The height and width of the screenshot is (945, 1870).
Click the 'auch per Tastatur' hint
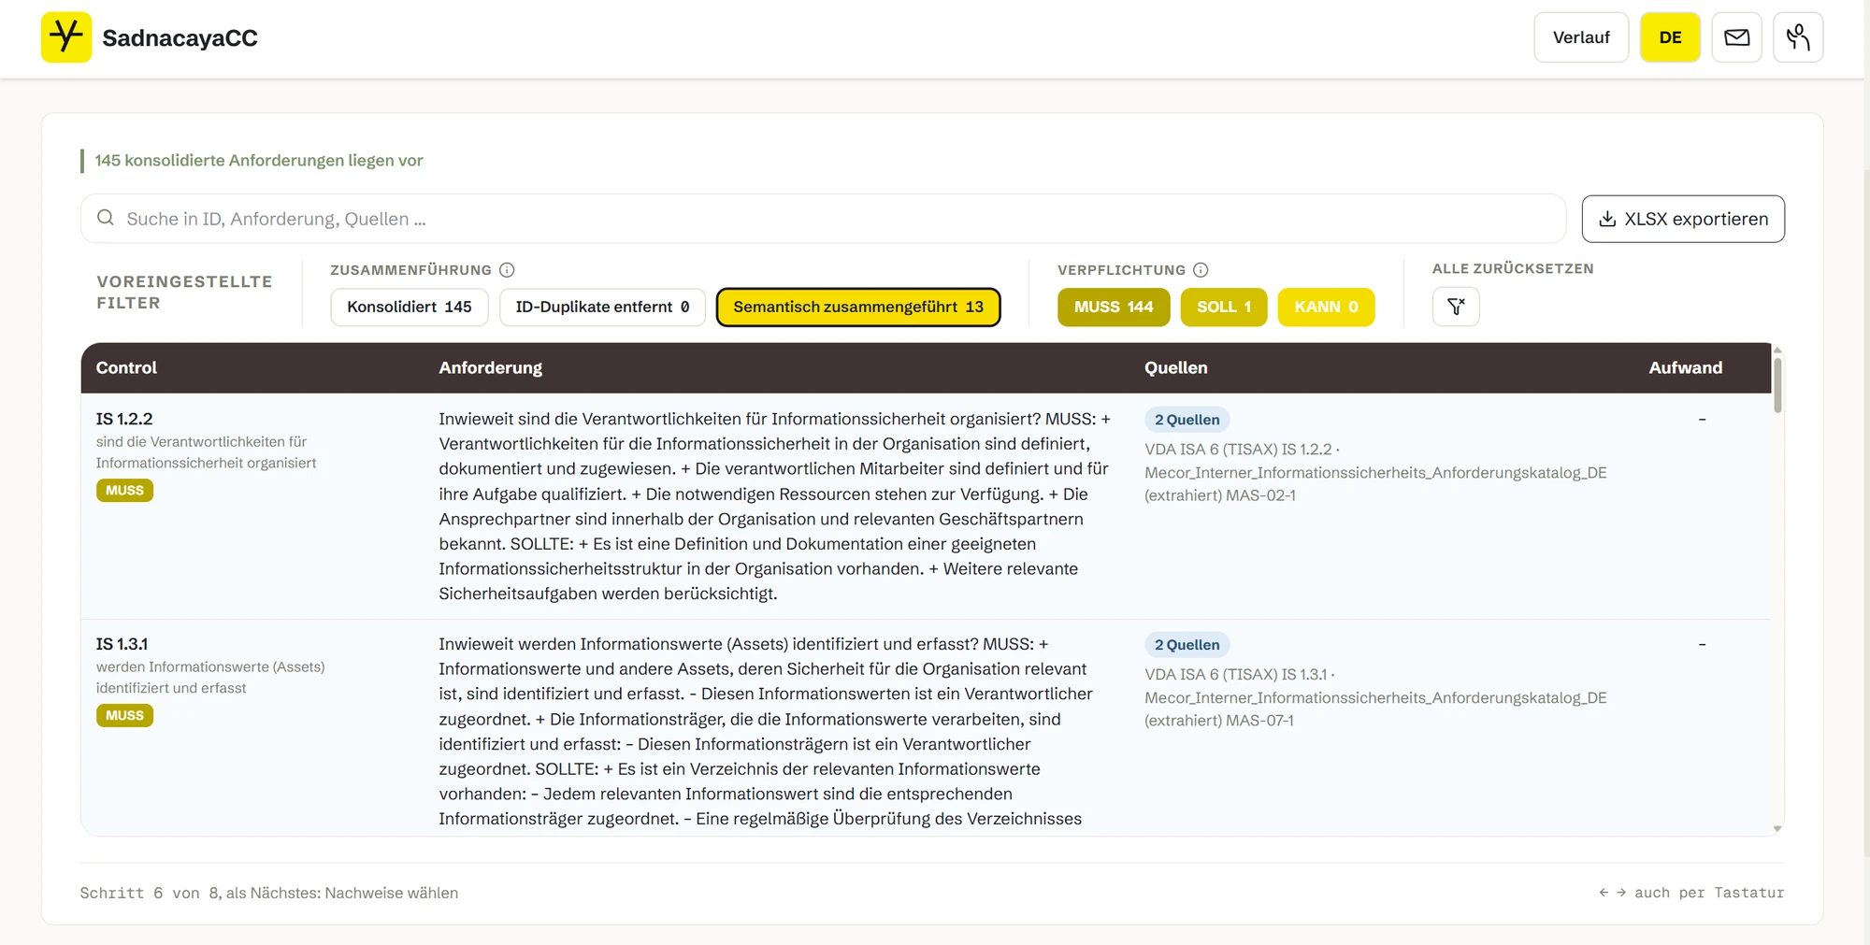[1709, 893]
